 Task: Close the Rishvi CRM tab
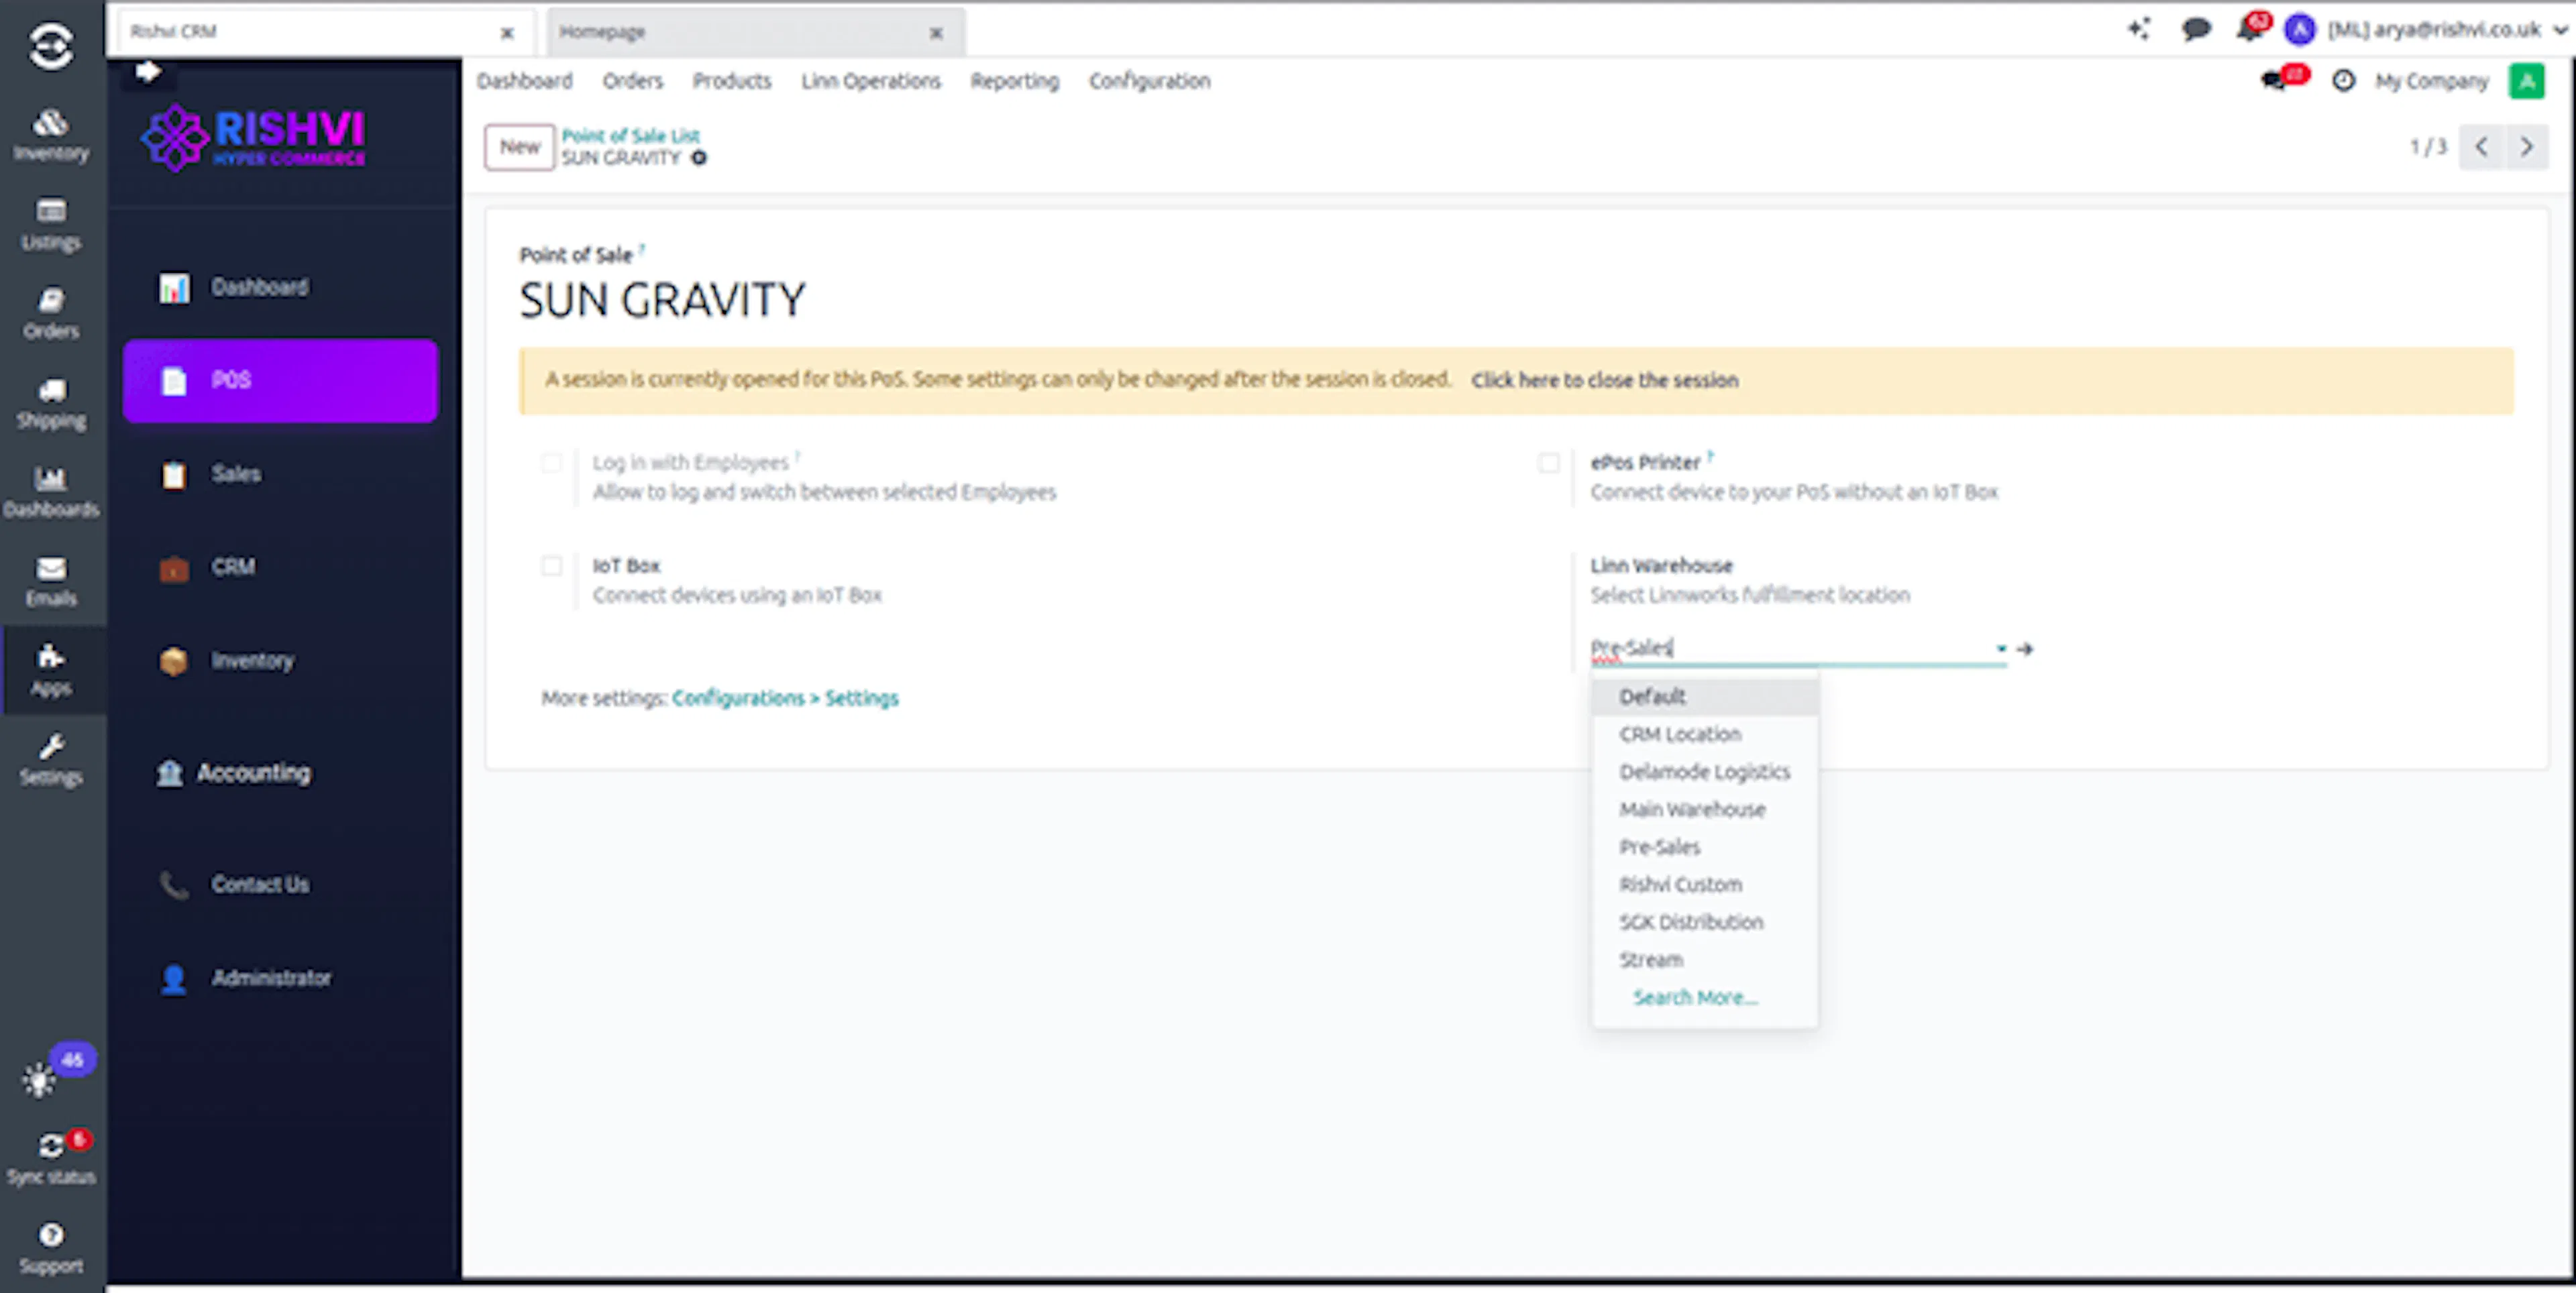[x=507, y=33]
